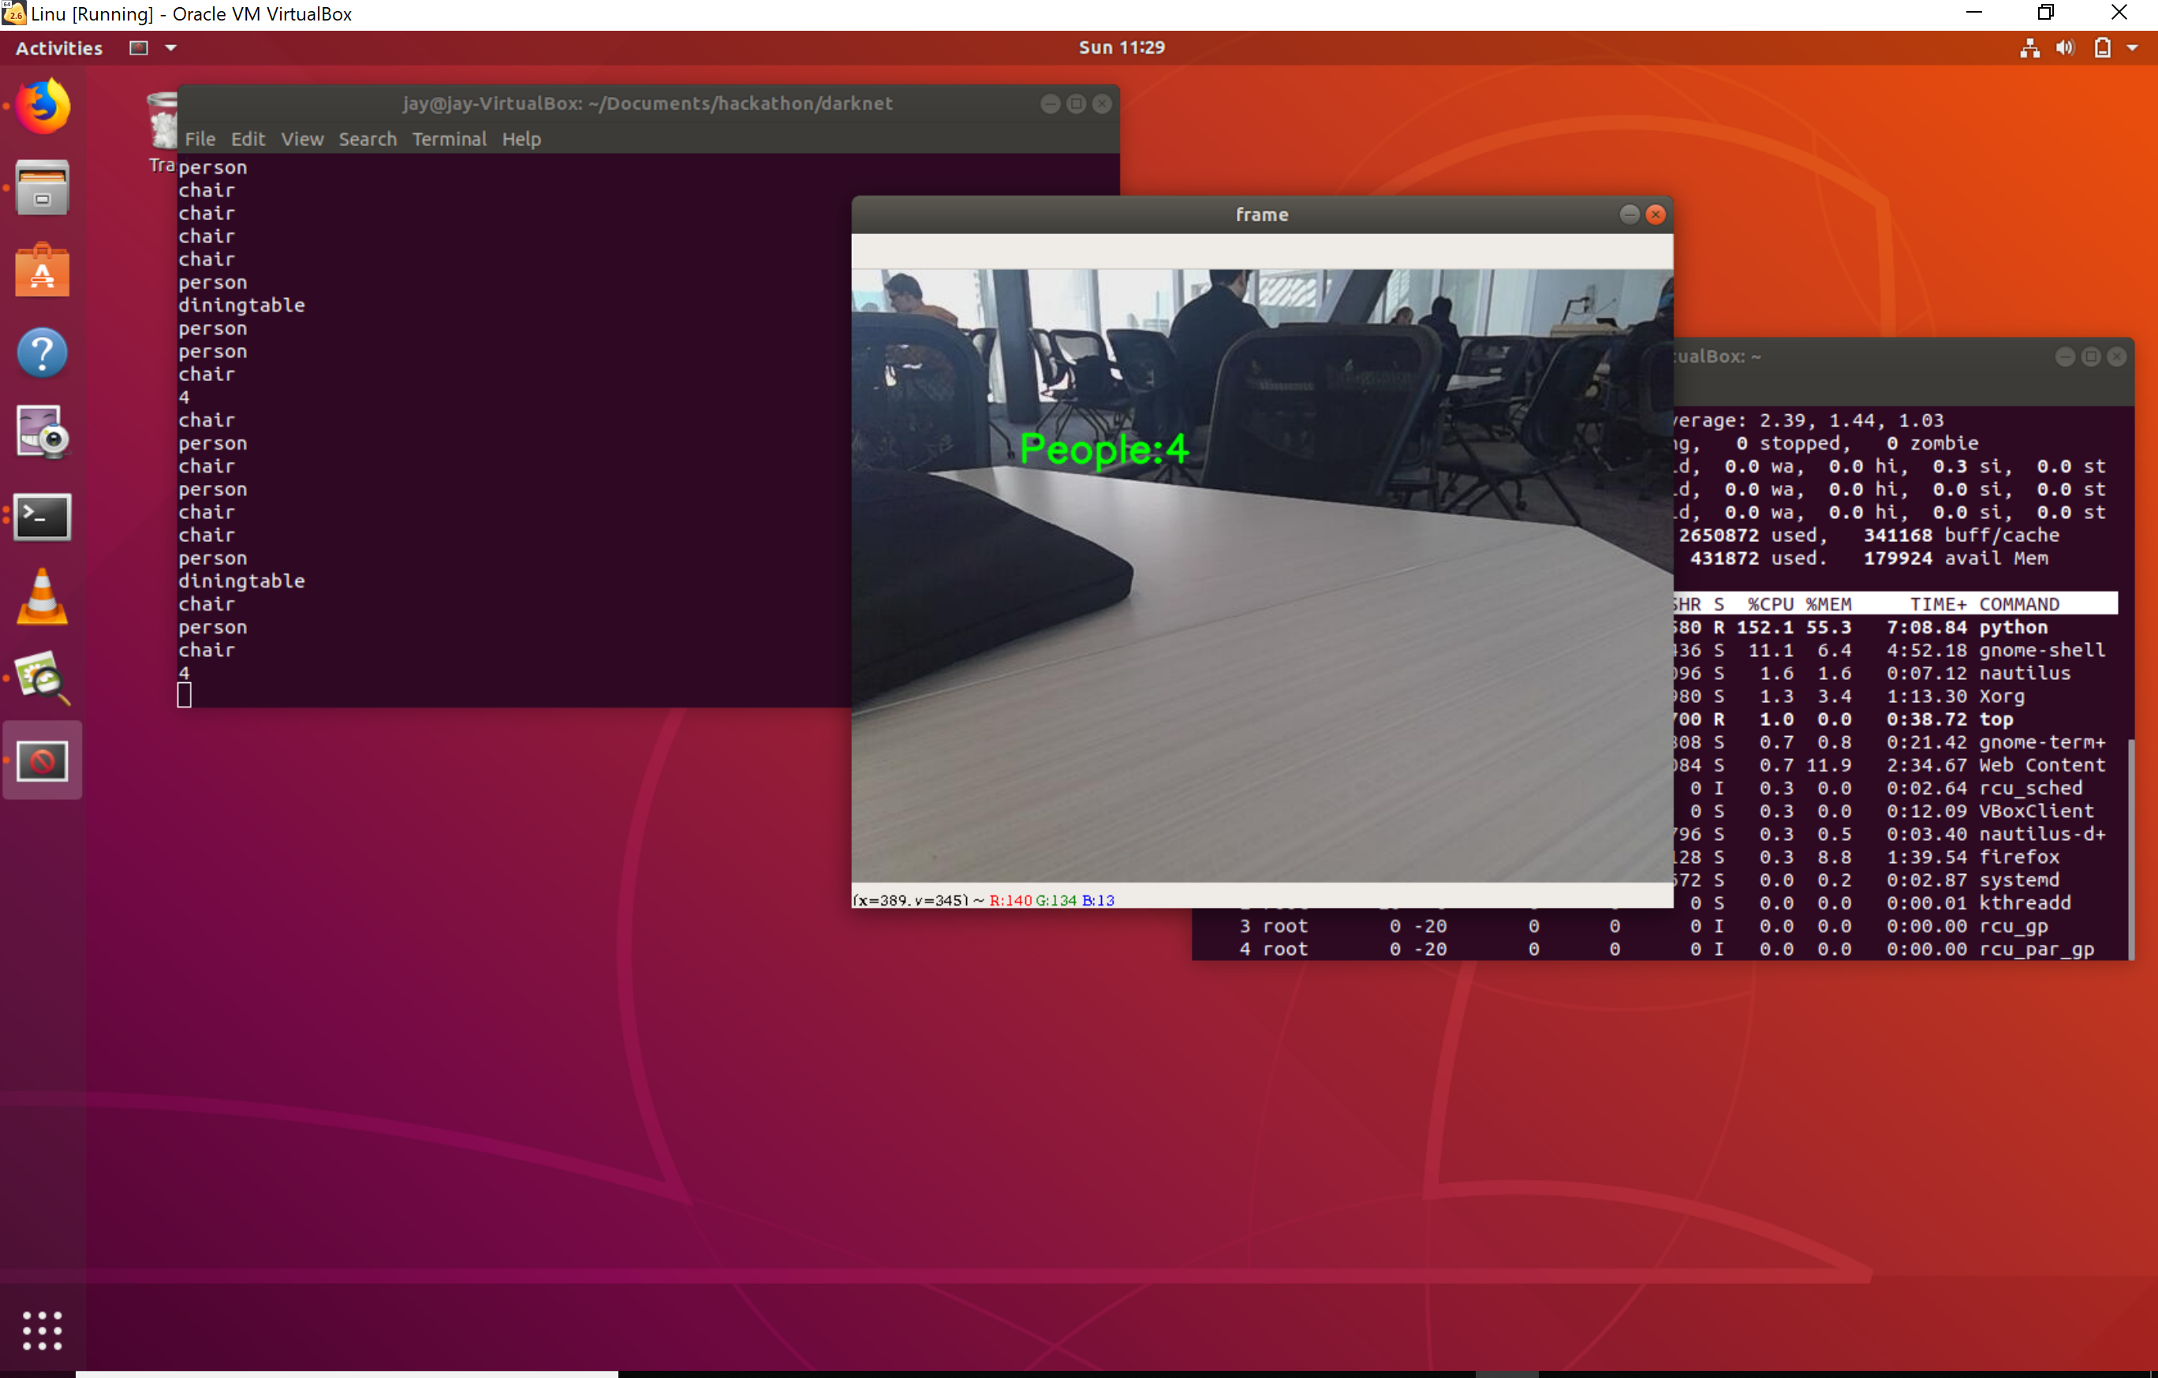Click the network icon in top bar
The width and height of the screenshot is (2158, 1378).
[x=2030, y=48]
